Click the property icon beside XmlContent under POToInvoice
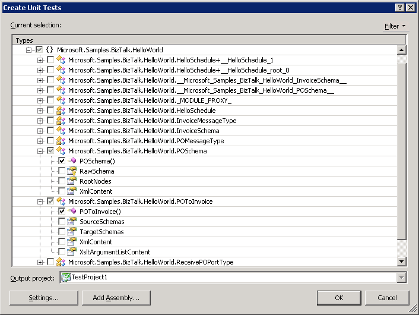The image size is (419, 315). point(72,242)
